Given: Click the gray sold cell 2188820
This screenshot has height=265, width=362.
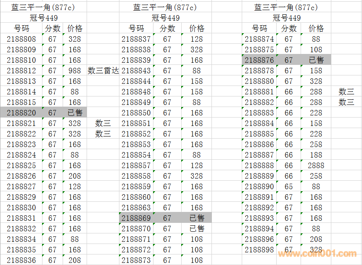Looking at the screenshot, I should pyautogui.click(x=21, y=113).
